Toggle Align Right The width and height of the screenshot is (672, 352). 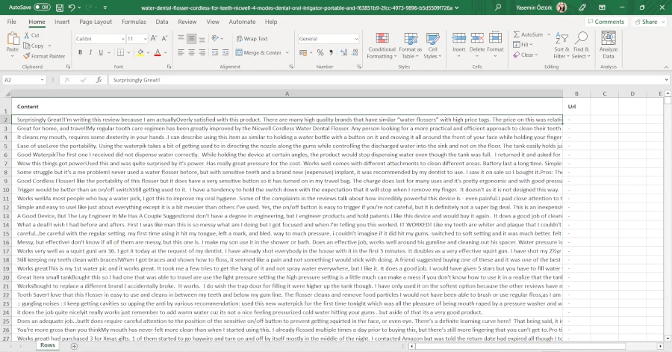[x=202, y=52]
